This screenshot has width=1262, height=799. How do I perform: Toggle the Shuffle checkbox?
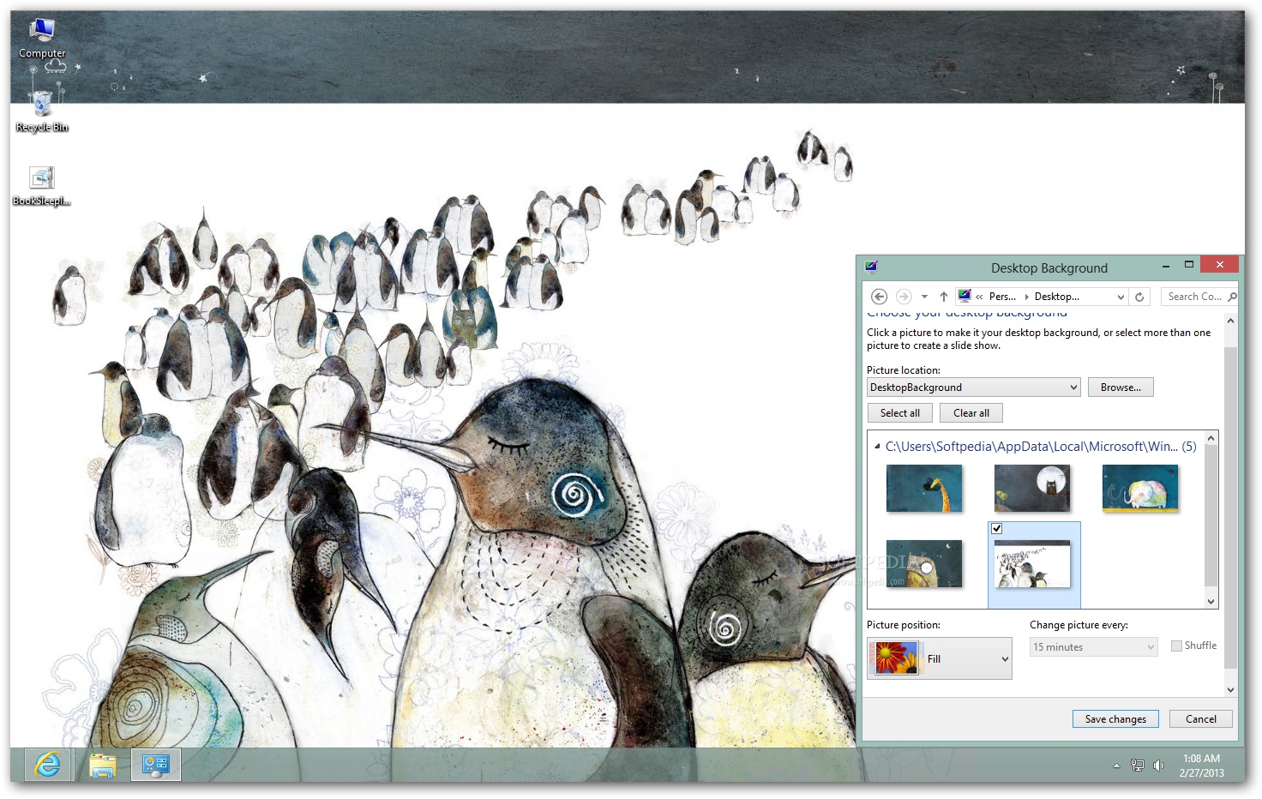click(x=1176, y=646)
